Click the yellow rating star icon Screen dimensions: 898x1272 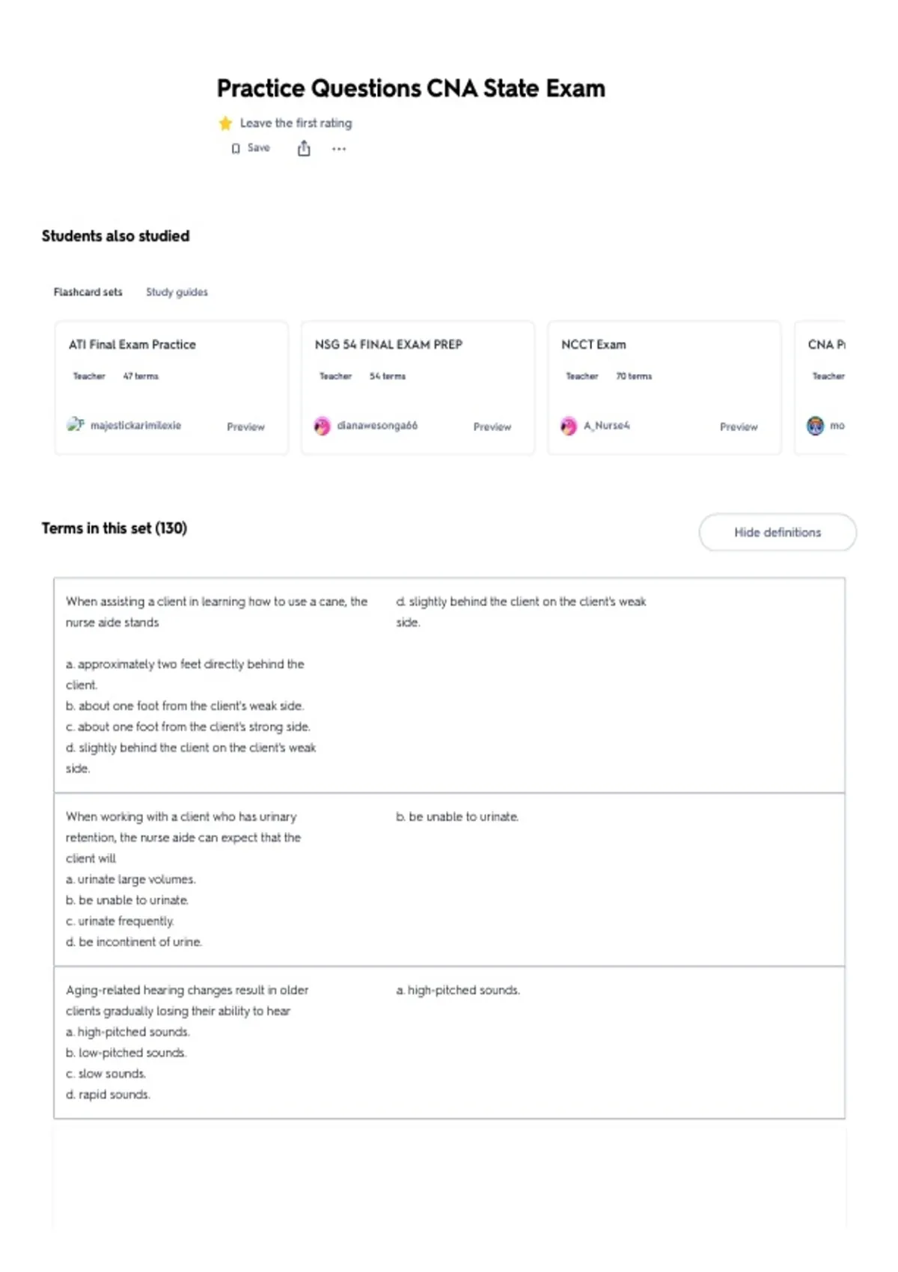pos(225,123)
